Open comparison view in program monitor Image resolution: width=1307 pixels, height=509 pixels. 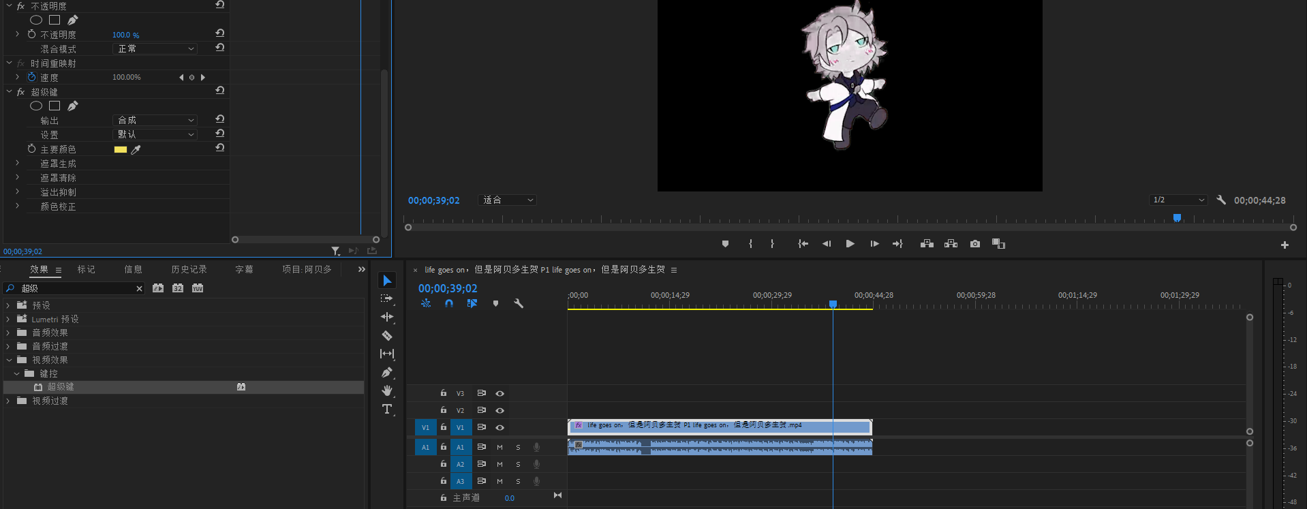point(999,244)
